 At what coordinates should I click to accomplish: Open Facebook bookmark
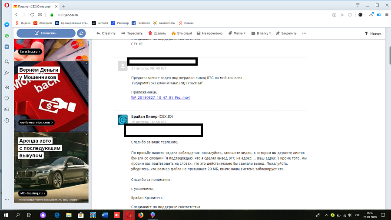tap(141, 23)
